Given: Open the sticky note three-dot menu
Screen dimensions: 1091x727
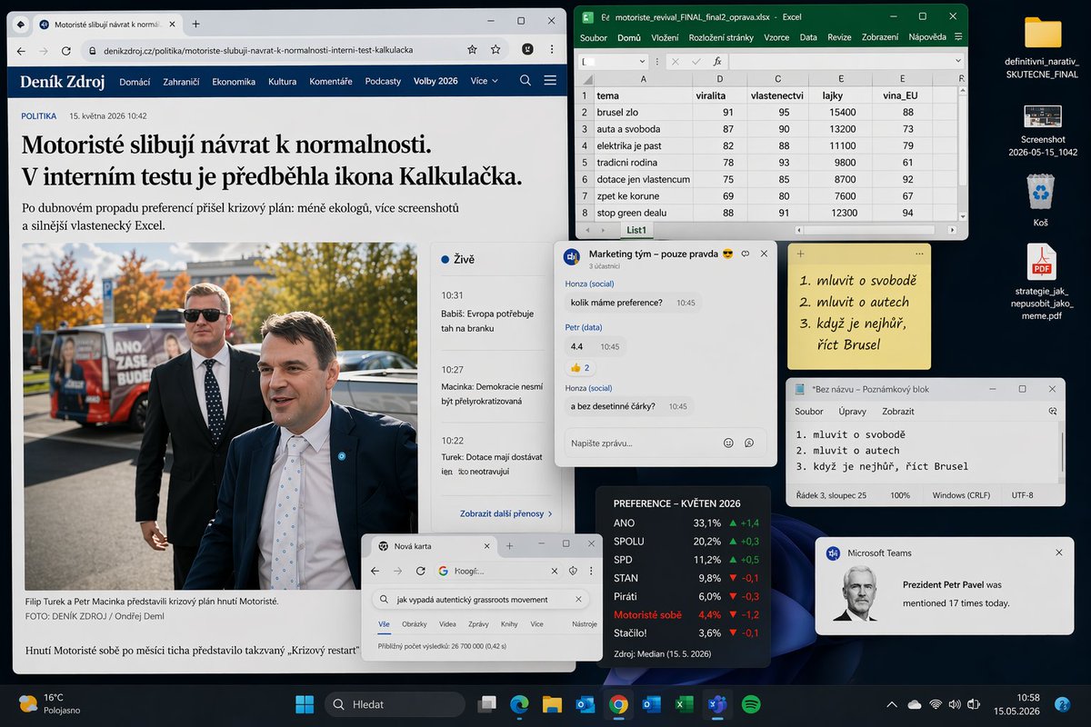Looking at the screenshot, I should tap(920, 254).
